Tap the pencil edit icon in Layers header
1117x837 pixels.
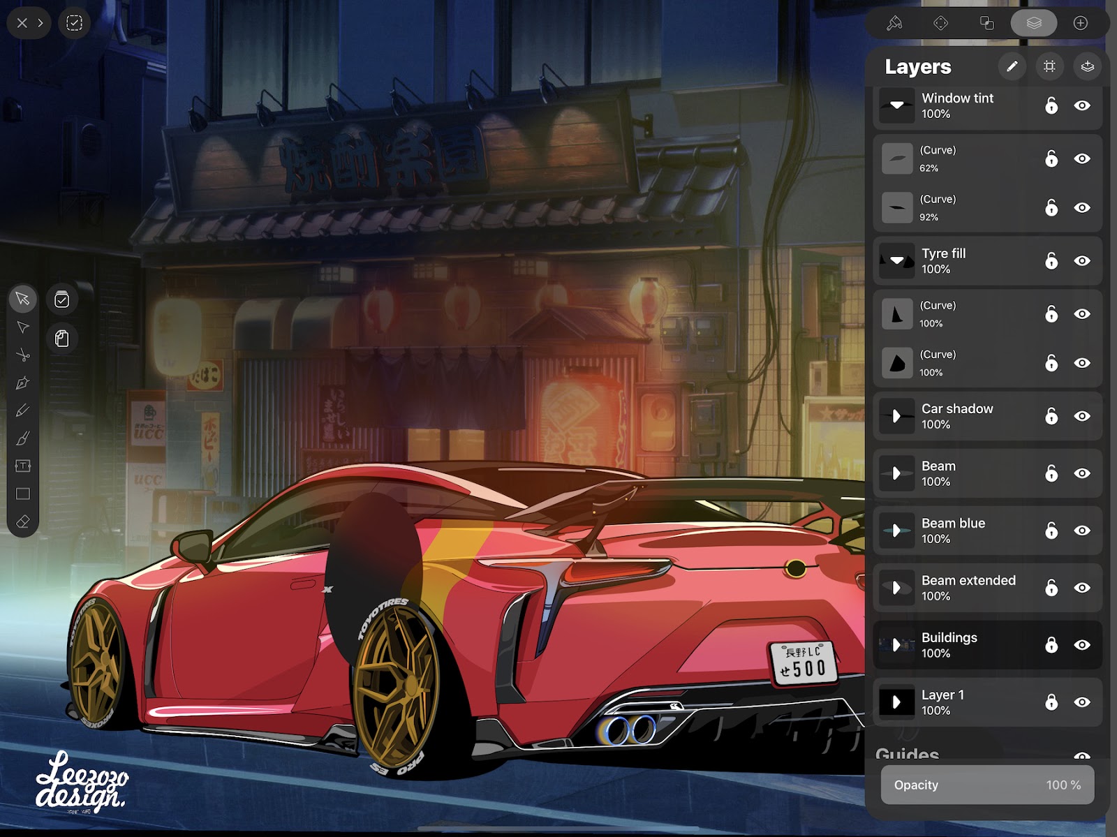(1012, 66)
